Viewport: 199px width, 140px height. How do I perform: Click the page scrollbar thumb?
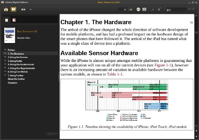[196, 32]
